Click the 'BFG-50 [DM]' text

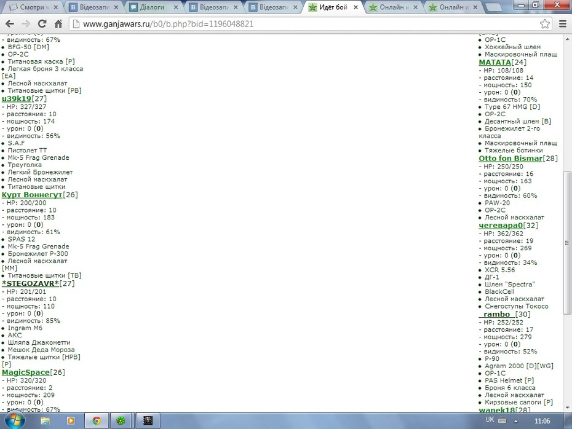coord(28,47)
